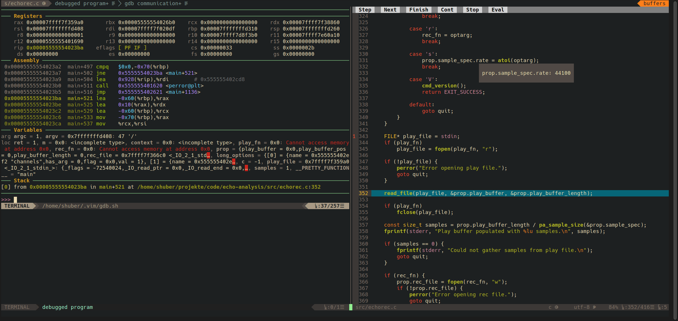Click the Registers section header

coord(28,16)
